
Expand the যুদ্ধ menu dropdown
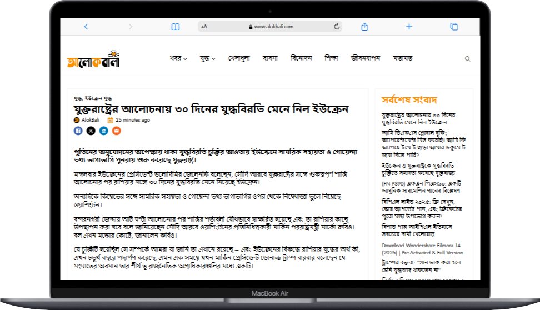coord(207,58)
